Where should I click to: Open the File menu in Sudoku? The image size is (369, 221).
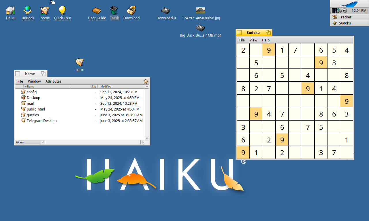[x=242, y=40]
